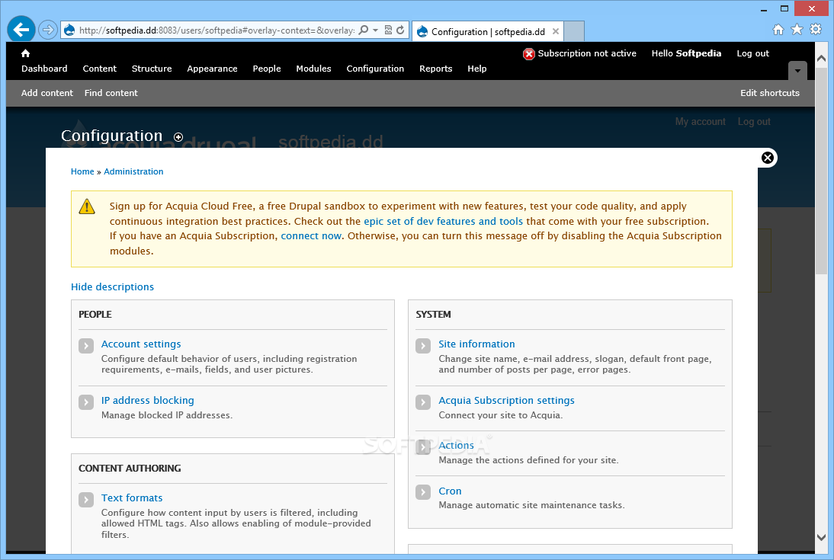Open the Actions configuration link
Viewport: 834px width, 560px height.
pyautogui.click(x=457, y=445)
